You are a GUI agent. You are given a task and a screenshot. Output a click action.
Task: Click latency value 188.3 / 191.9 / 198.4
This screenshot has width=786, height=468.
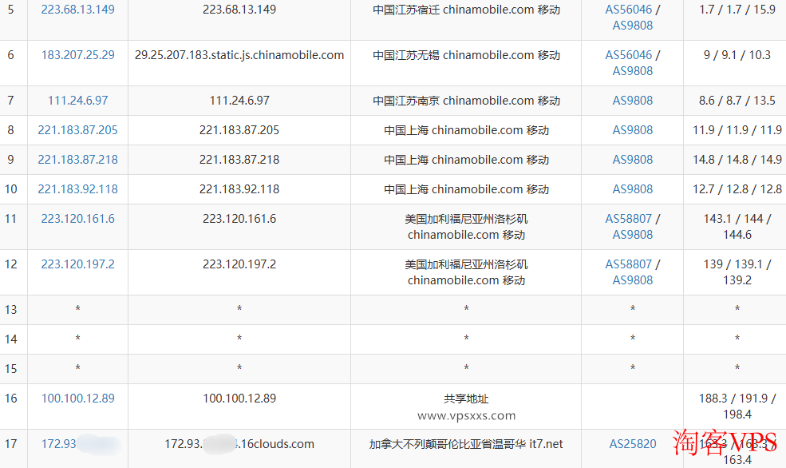click(737, 407)
